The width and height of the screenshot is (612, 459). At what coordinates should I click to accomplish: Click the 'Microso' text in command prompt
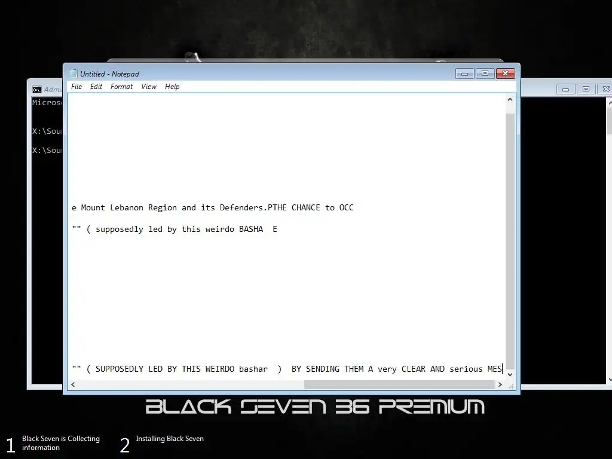click(x=47, y=103)
